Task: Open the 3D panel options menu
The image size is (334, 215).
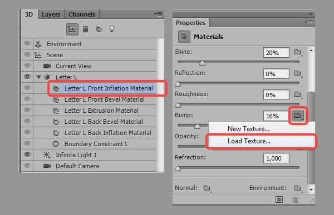Action: [x=158, y=14]
